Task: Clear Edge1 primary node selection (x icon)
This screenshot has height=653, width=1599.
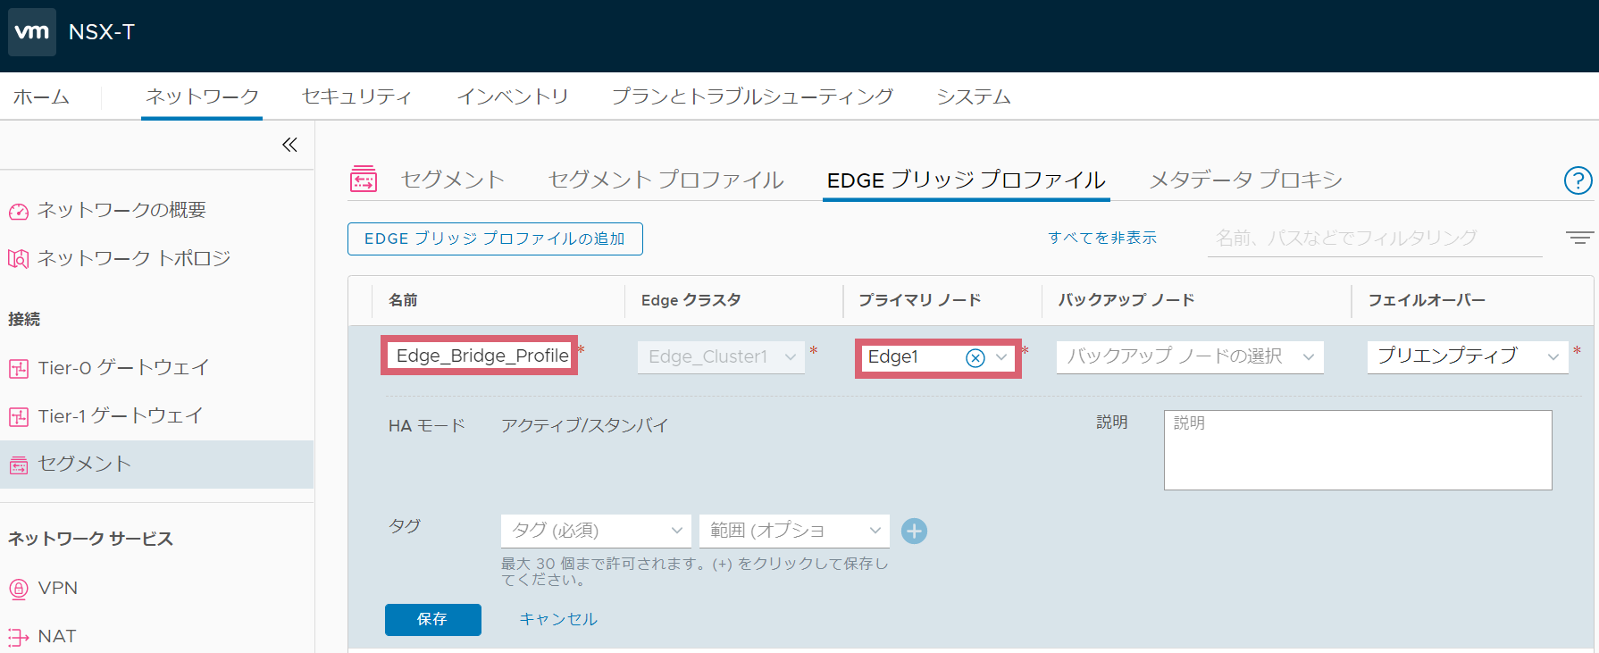Action: (975, 358)
